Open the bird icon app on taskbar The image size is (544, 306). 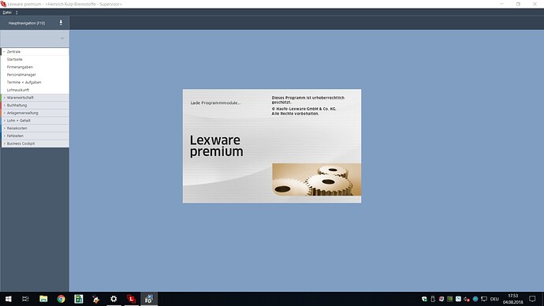96,299
